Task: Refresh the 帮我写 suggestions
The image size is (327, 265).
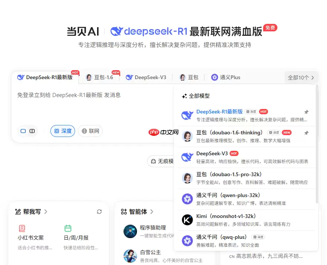Action: pyautogui.click(x=99, y=212)
